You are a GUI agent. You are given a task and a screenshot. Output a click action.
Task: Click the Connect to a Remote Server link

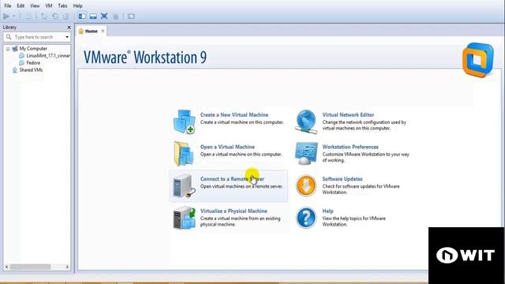(232, 179)
